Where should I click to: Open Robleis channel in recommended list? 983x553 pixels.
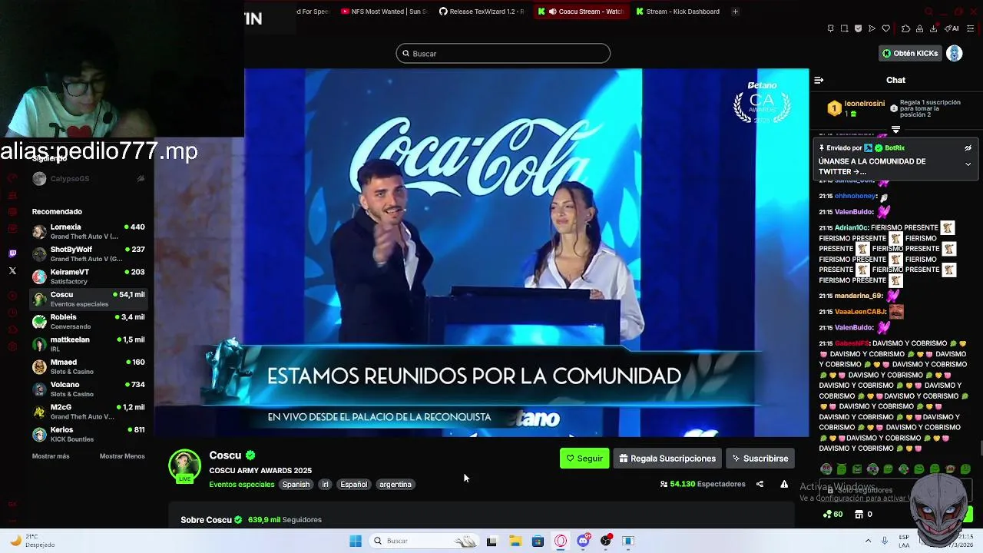point(88,321)
